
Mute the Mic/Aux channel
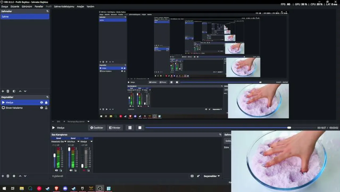pos(71,170)
